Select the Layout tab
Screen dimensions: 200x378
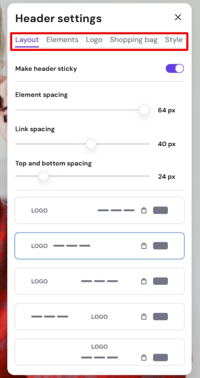click(x=27, y=40)
